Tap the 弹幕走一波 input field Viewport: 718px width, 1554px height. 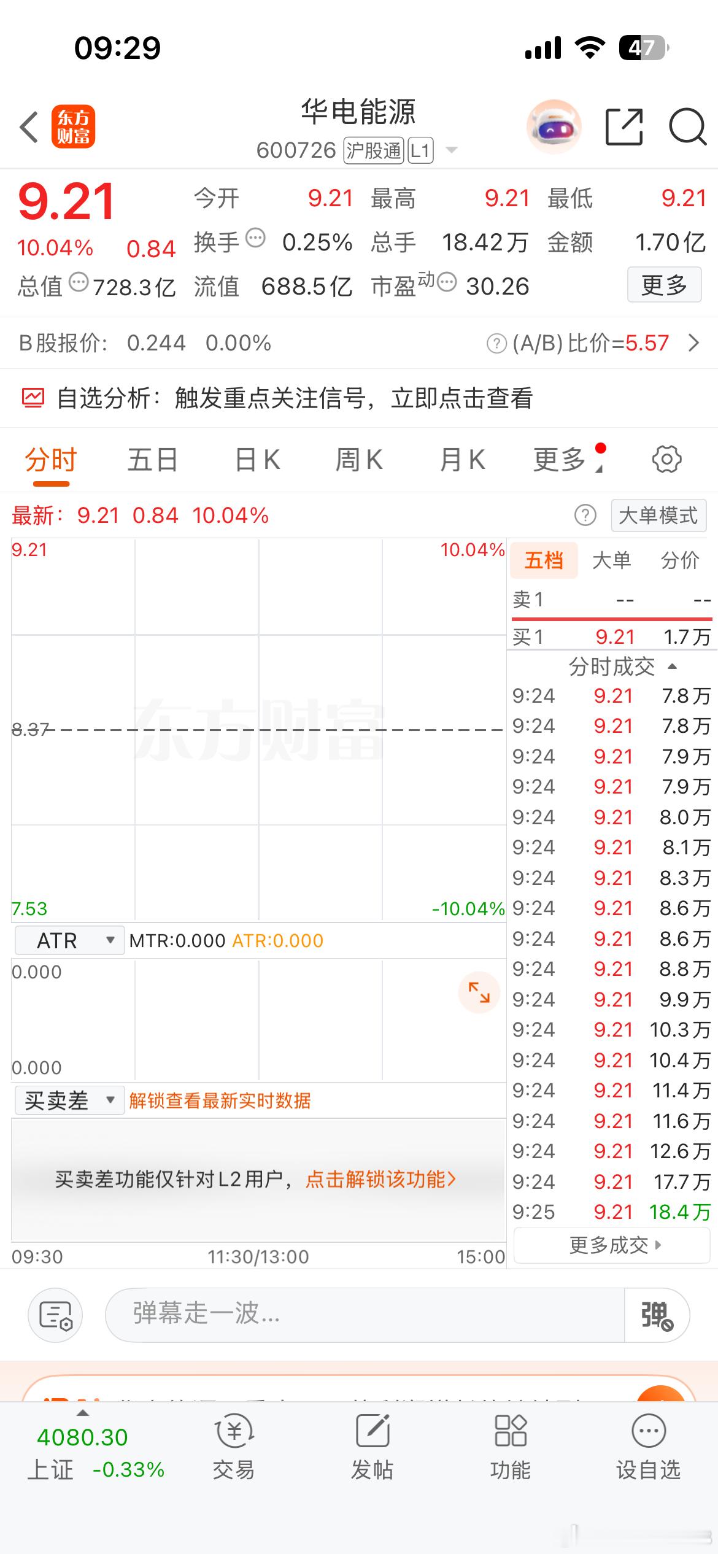click(x=365, y=1315)
